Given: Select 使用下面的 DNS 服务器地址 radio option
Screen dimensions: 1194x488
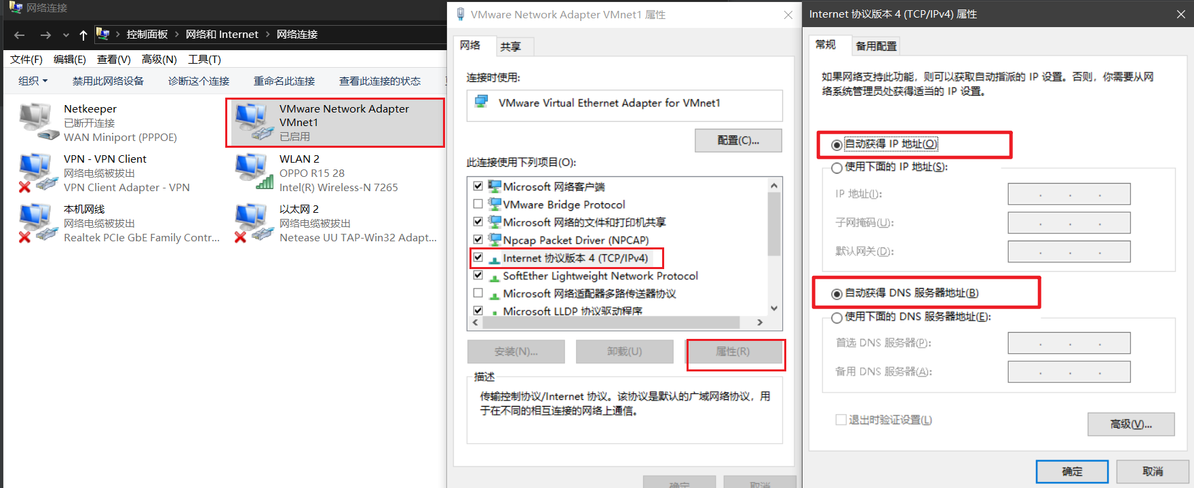Looking at the screenshot, I should (836, 317).
